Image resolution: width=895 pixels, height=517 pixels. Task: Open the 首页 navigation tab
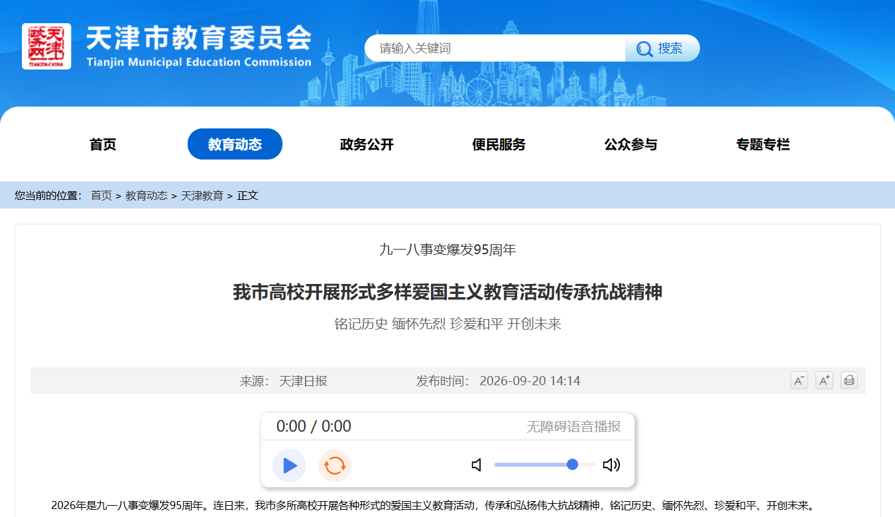[x=103, y=144]
